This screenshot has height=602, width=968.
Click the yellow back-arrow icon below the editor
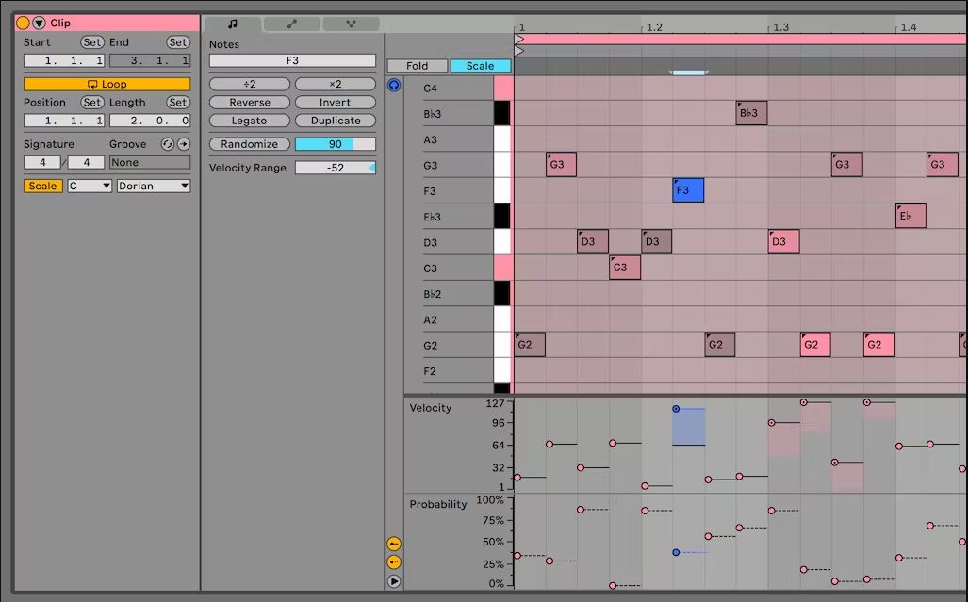point(394,544)
